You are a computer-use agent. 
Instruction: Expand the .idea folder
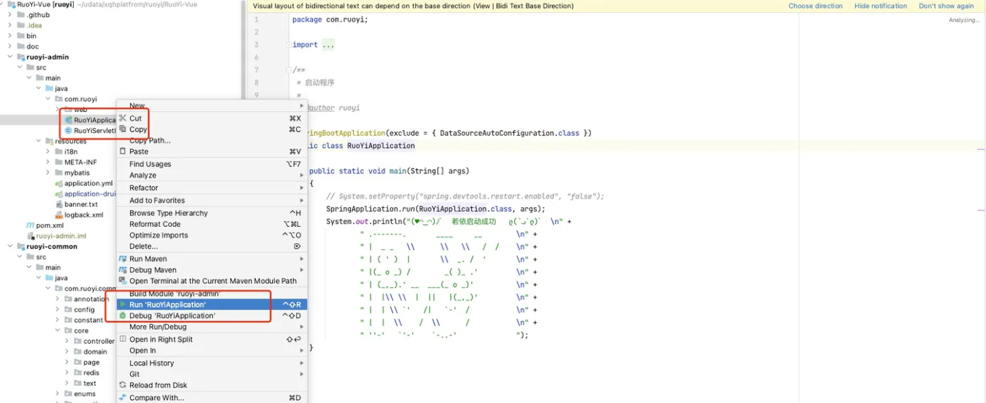(x=10, y=25)
